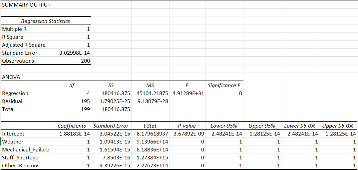358x170 pixels.
Task: Click the P-value column header
Action: coord(187,126)
